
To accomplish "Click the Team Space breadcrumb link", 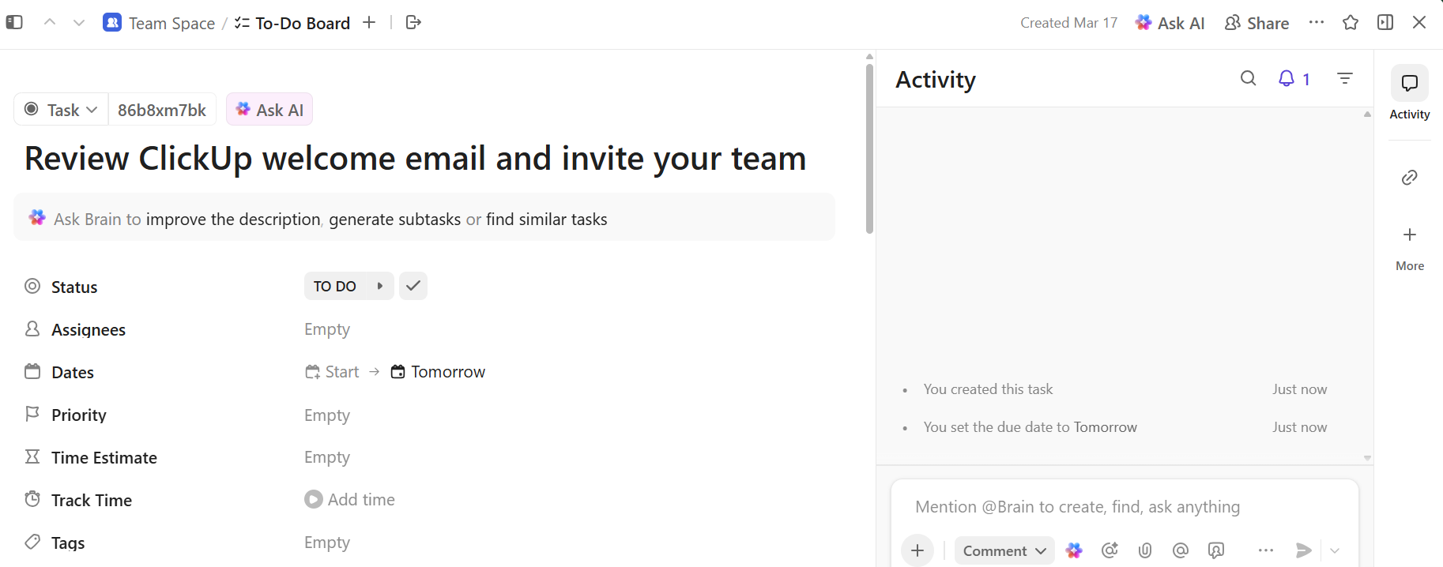I will pyautogui.click(x=171, y=23).
